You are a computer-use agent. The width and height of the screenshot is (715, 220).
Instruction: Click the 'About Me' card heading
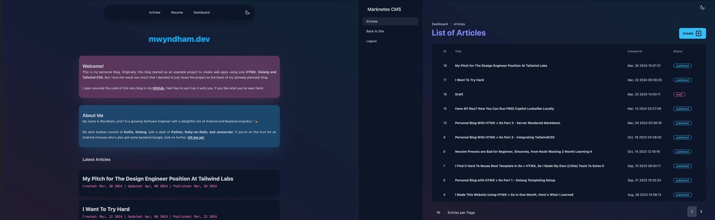point(93,115)
